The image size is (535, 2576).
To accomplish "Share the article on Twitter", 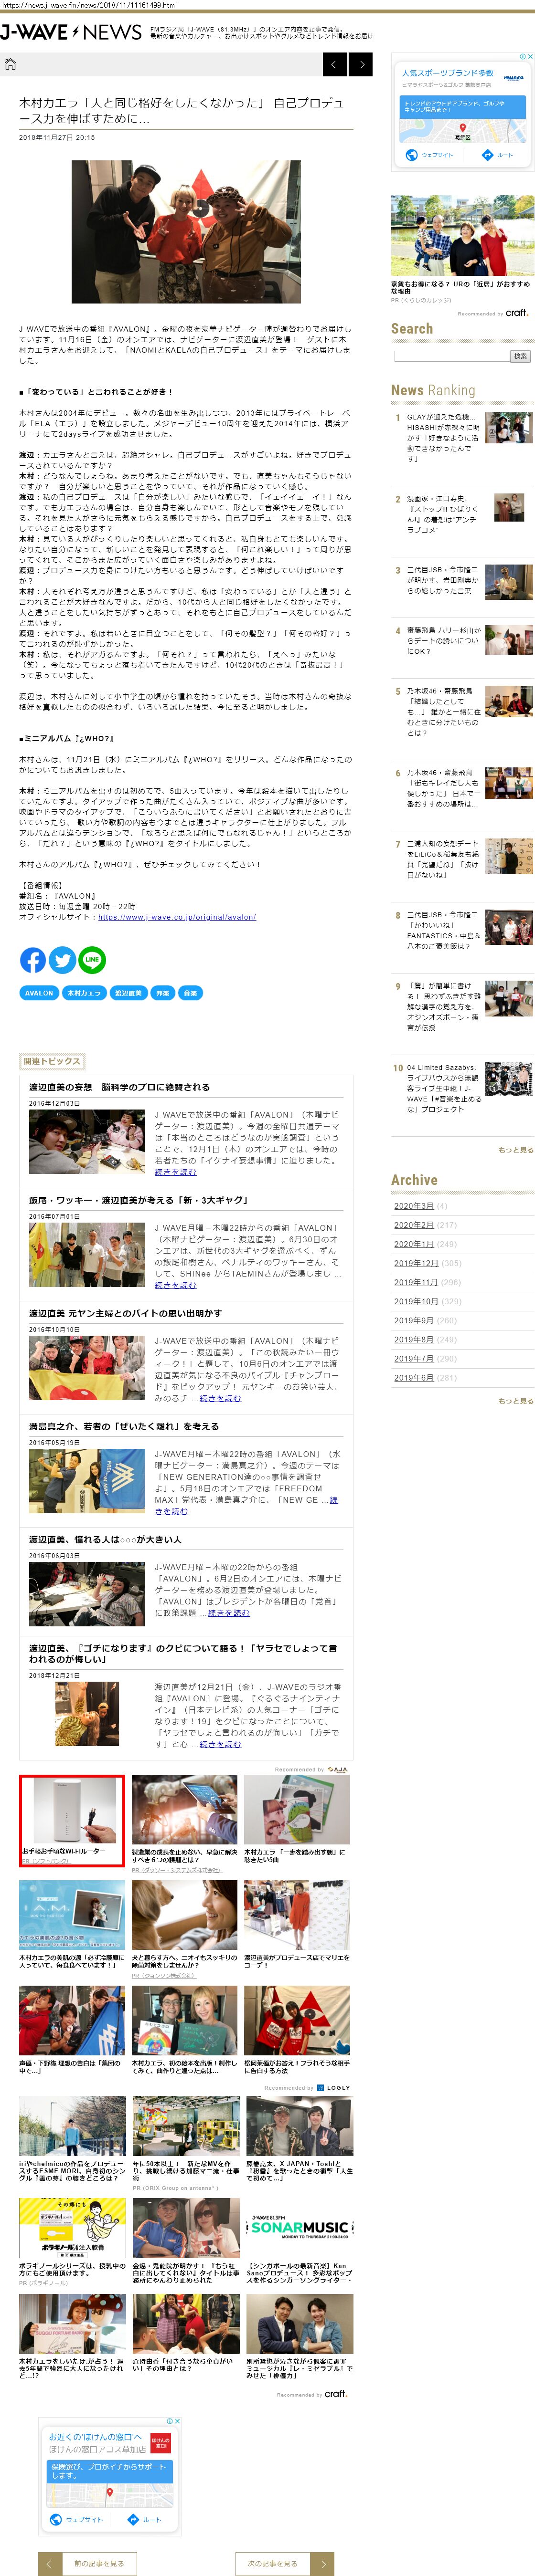I will click(62, 960).
